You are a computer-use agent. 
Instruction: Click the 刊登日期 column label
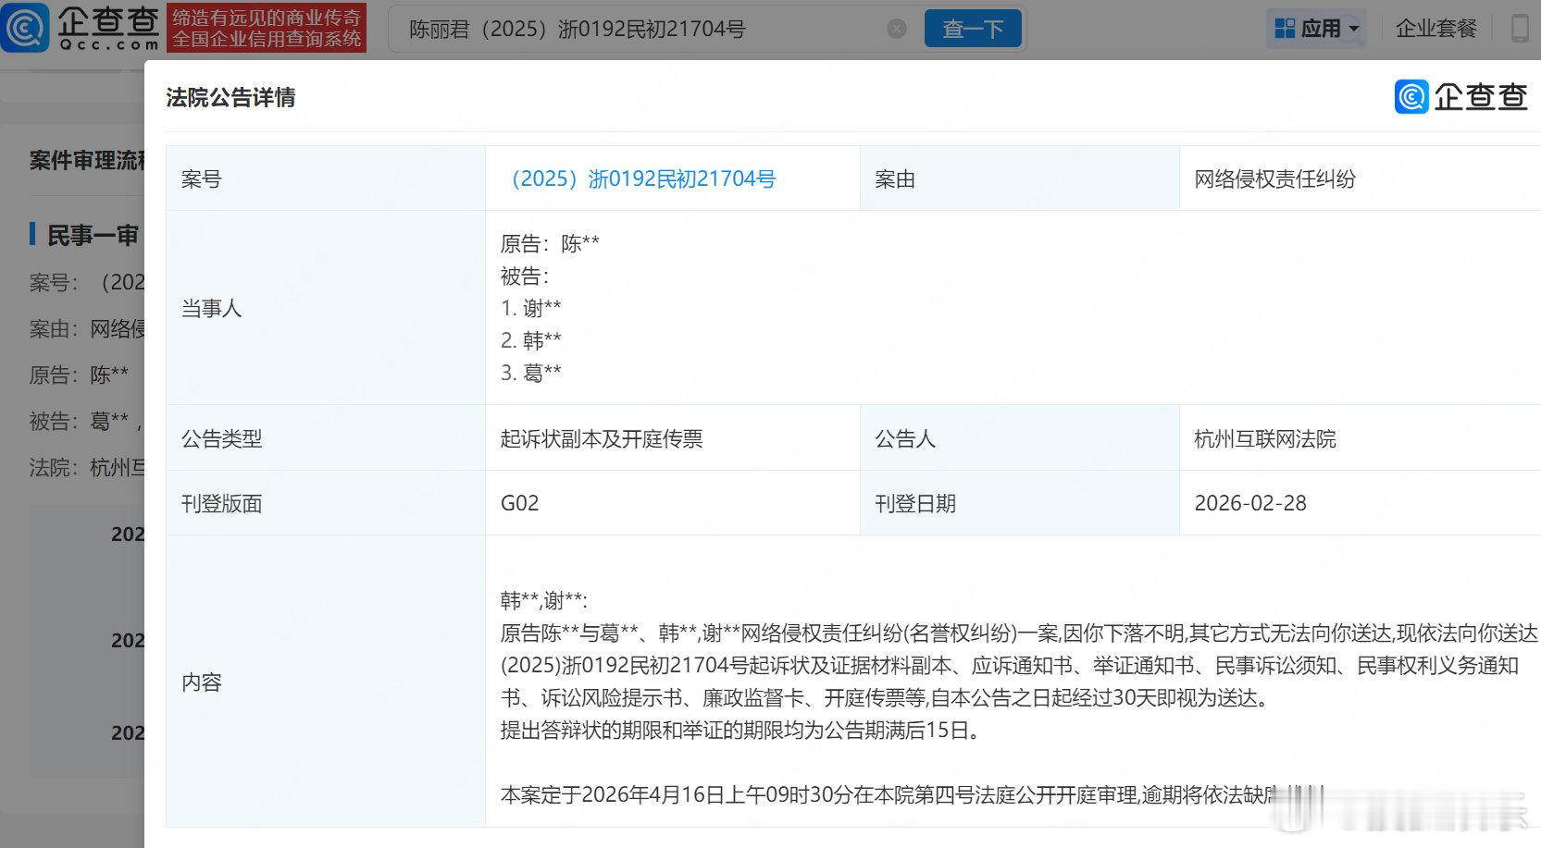click(915, 503)
